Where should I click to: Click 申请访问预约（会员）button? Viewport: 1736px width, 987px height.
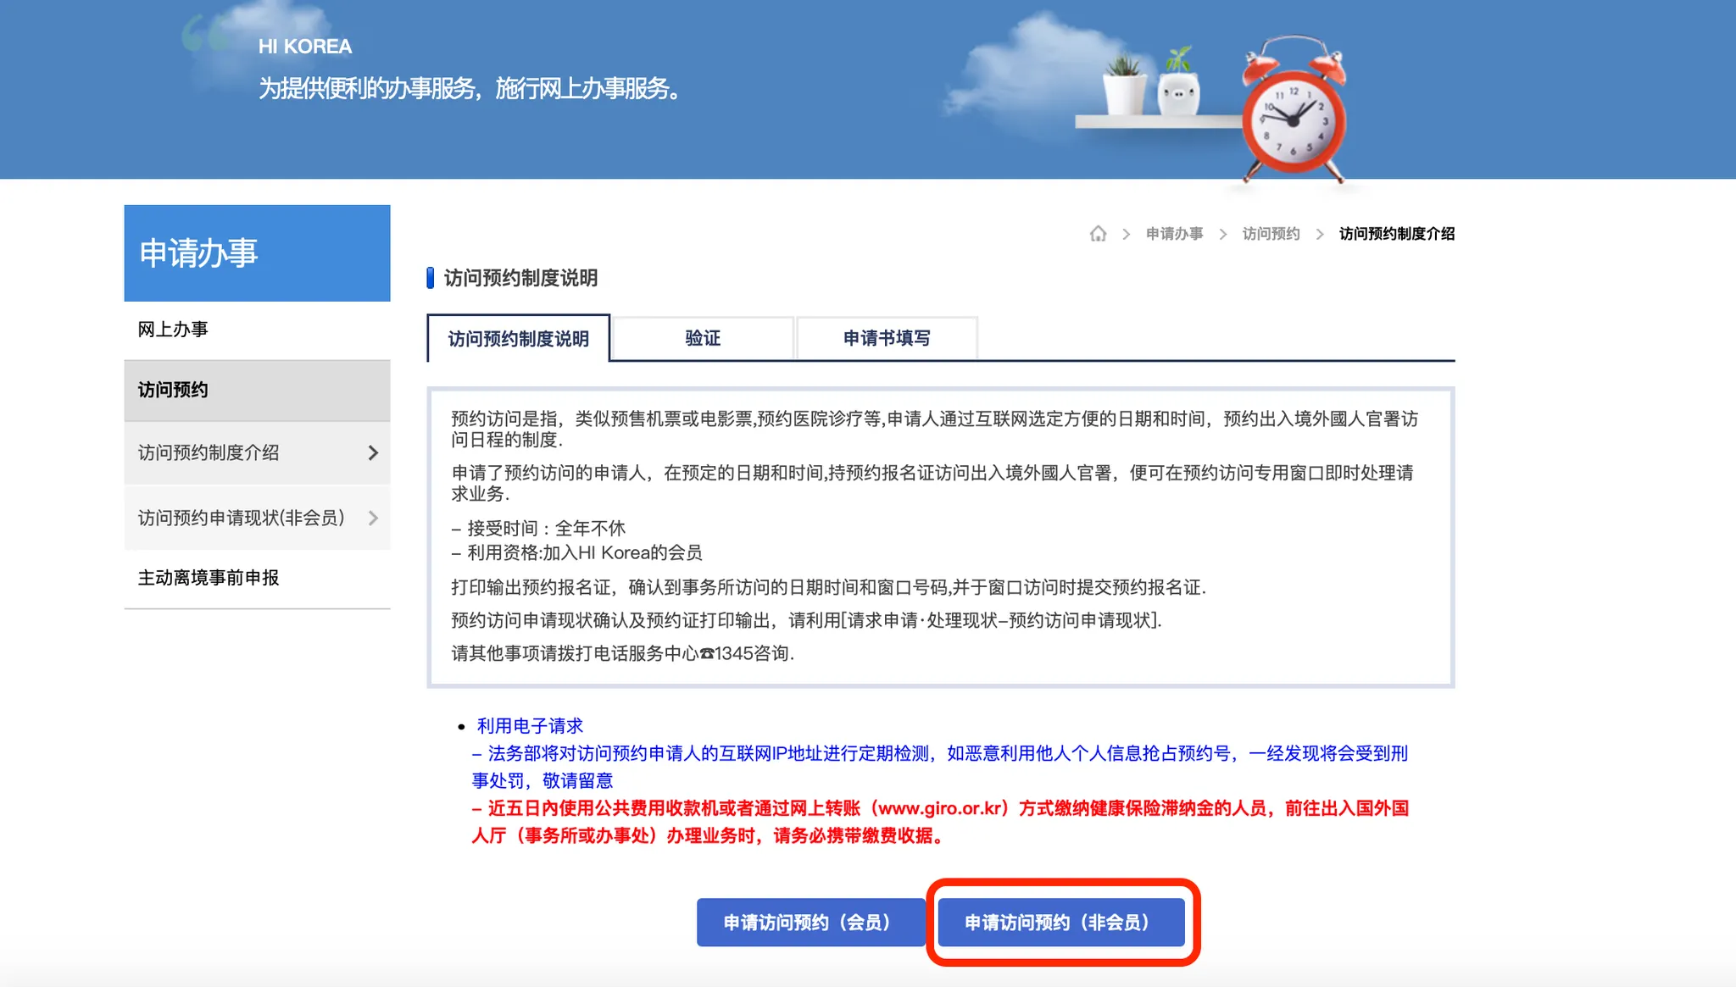pos(810,922)
